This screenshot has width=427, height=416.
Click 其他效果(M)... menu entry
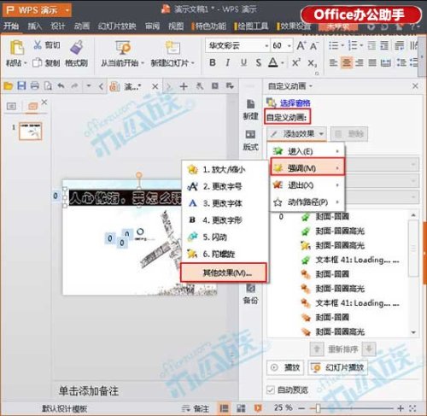pos(224,272)
